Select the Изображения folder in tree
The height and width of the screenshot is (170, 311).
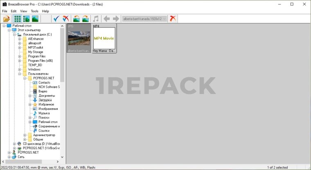pos(48,109)
